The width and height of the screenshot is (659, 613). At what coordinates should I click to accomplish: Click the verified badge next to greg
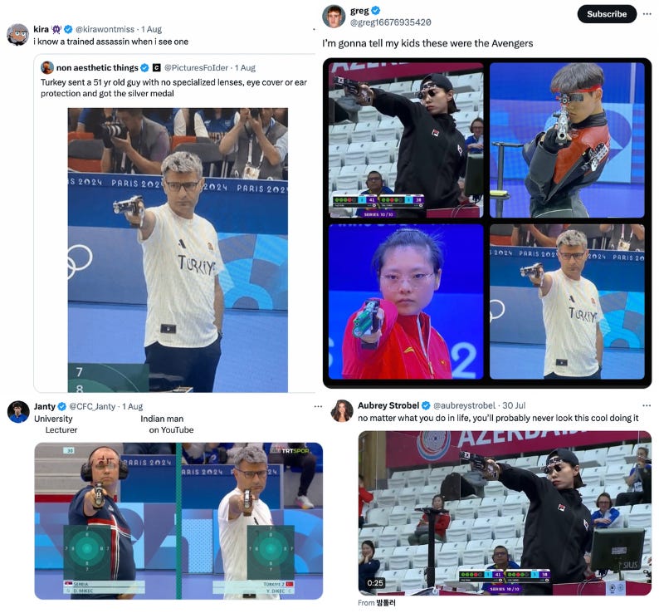376,11
